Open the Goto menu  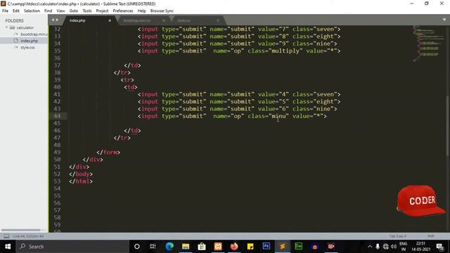tap(74, 11)
